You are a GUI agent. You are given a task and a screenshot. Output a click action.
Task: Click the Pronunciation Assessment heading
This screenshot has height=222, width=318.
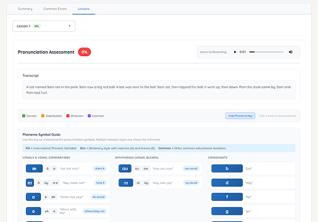point(46,52)
